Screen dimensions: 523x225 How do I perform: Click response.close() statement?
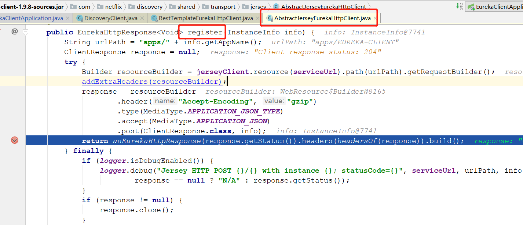point(136,210)
